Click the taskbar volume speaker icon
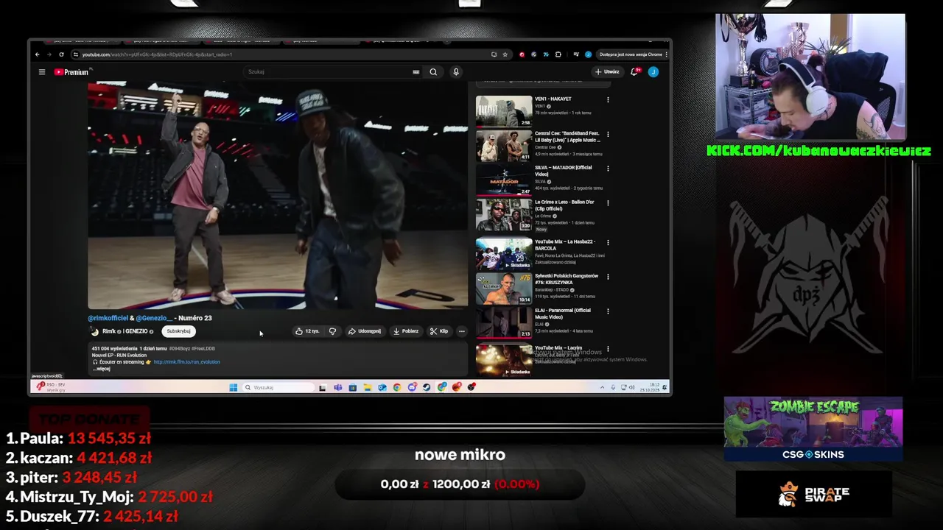 point(634,387)
